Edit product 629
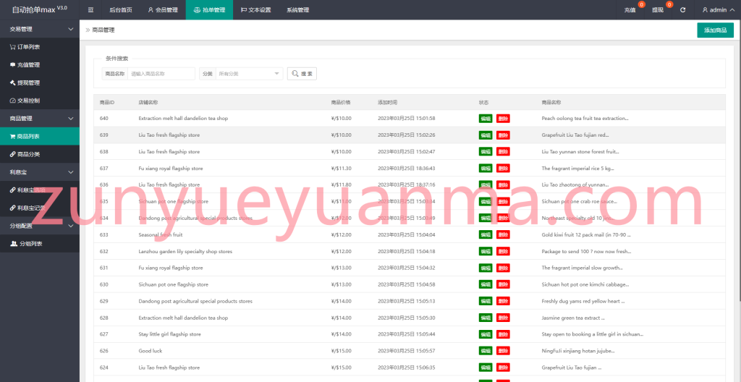The width and height of the screenshot is (741, 382). pyautogui.click(x=486, y=301)
